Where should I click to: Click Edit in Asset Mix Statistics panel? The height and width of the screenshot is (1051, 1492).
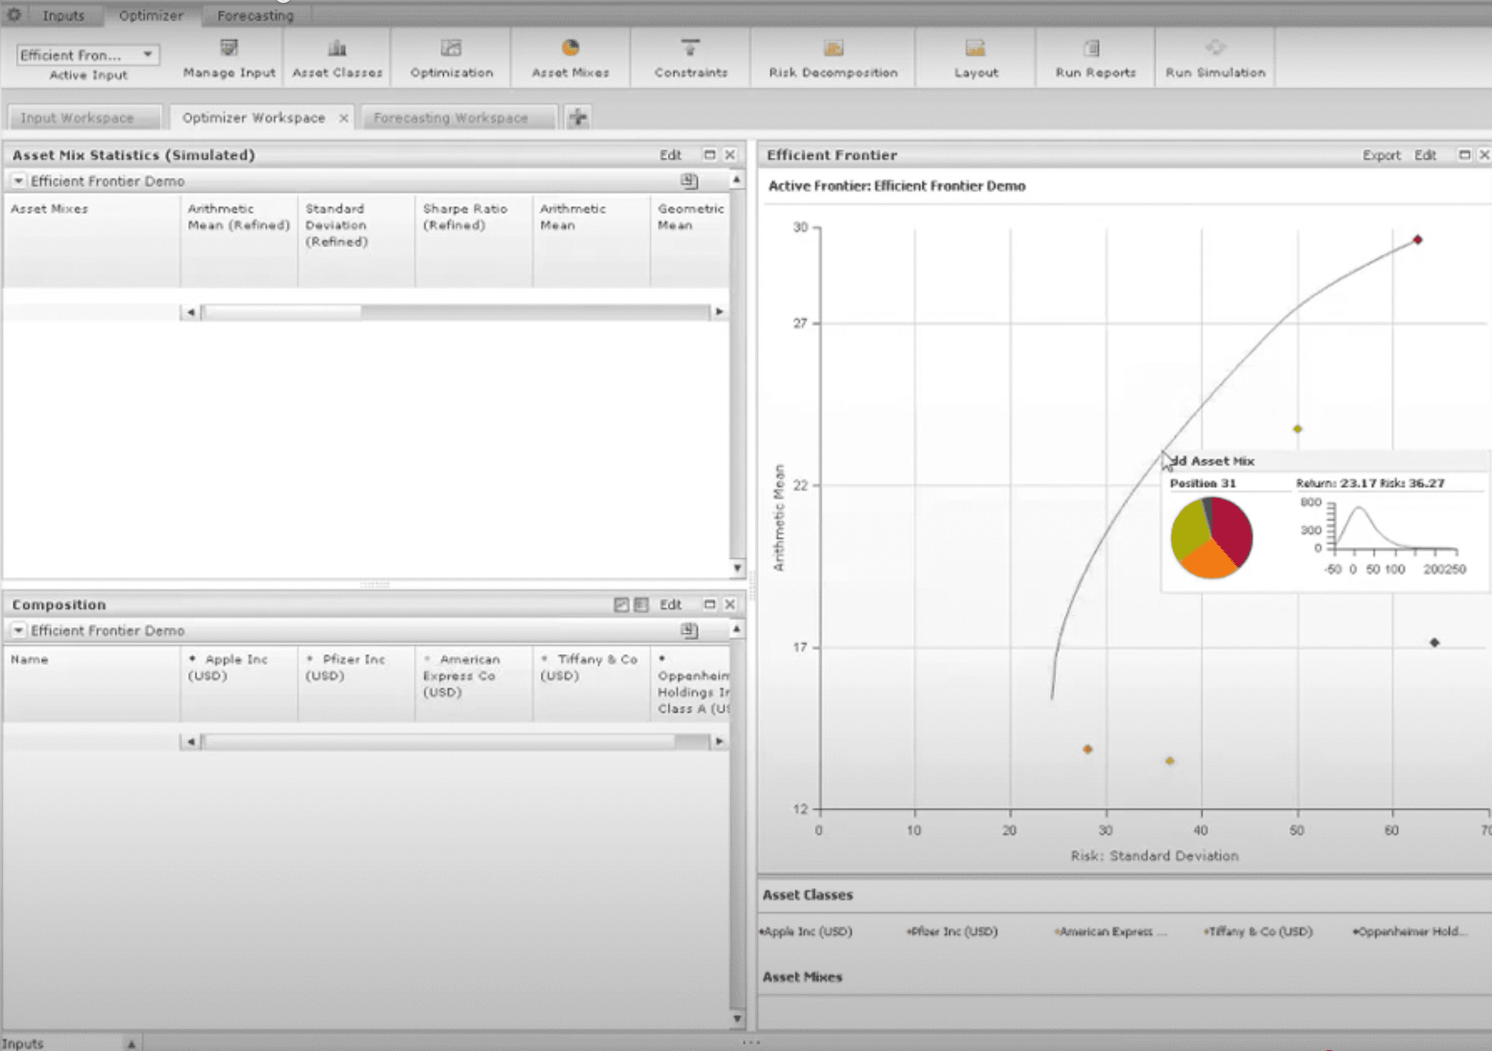(670, 155)
